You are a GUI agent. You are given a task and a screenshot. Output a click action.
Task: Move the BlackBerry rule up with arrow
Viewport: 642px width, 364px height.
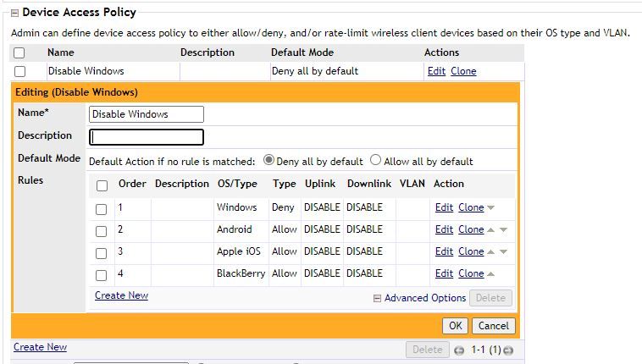point(491,274)
